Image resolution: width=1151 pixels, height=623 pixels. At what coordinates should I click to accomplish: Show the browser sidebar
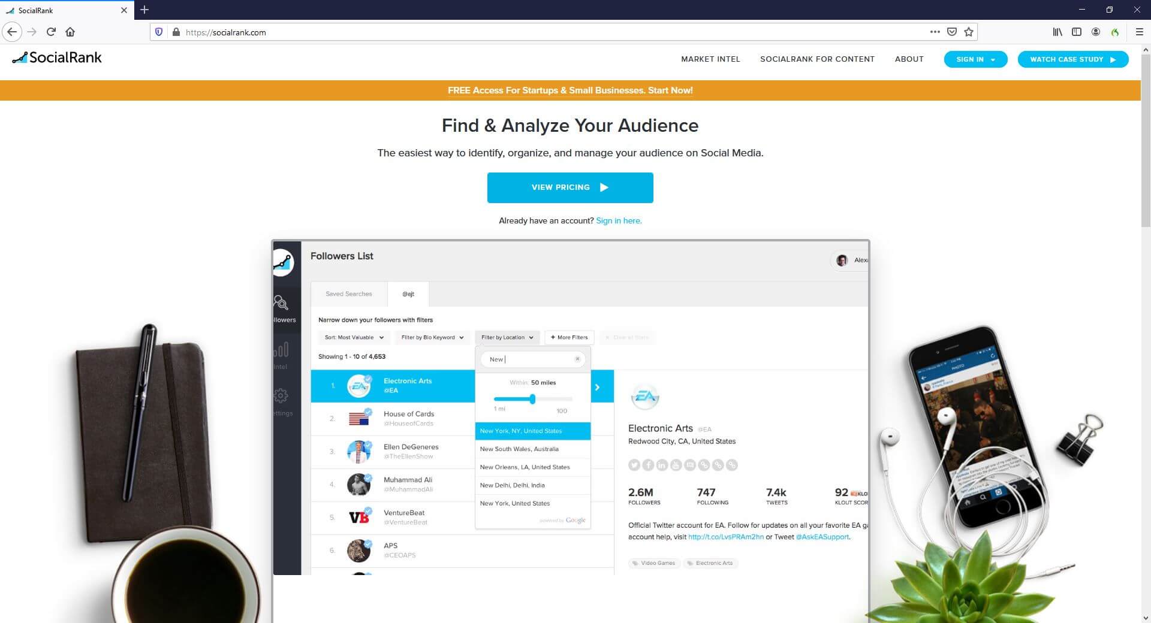point(1077,32)
